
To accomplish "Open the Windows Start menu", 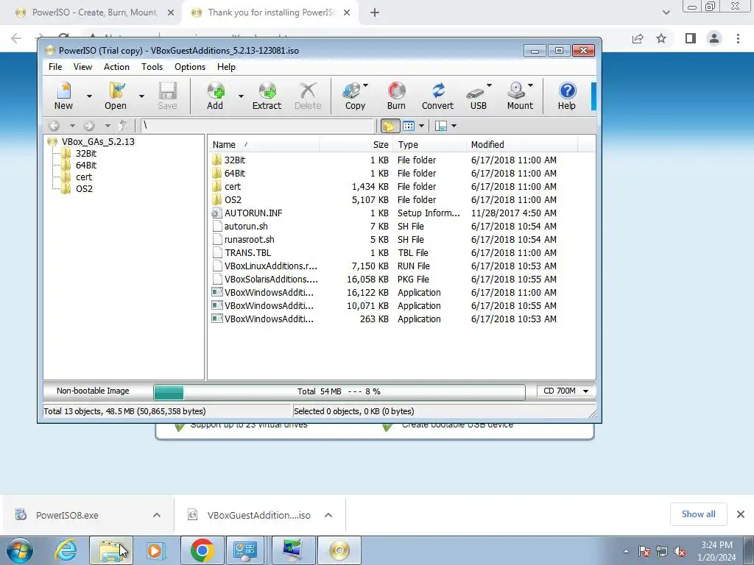I will point(20,550).
